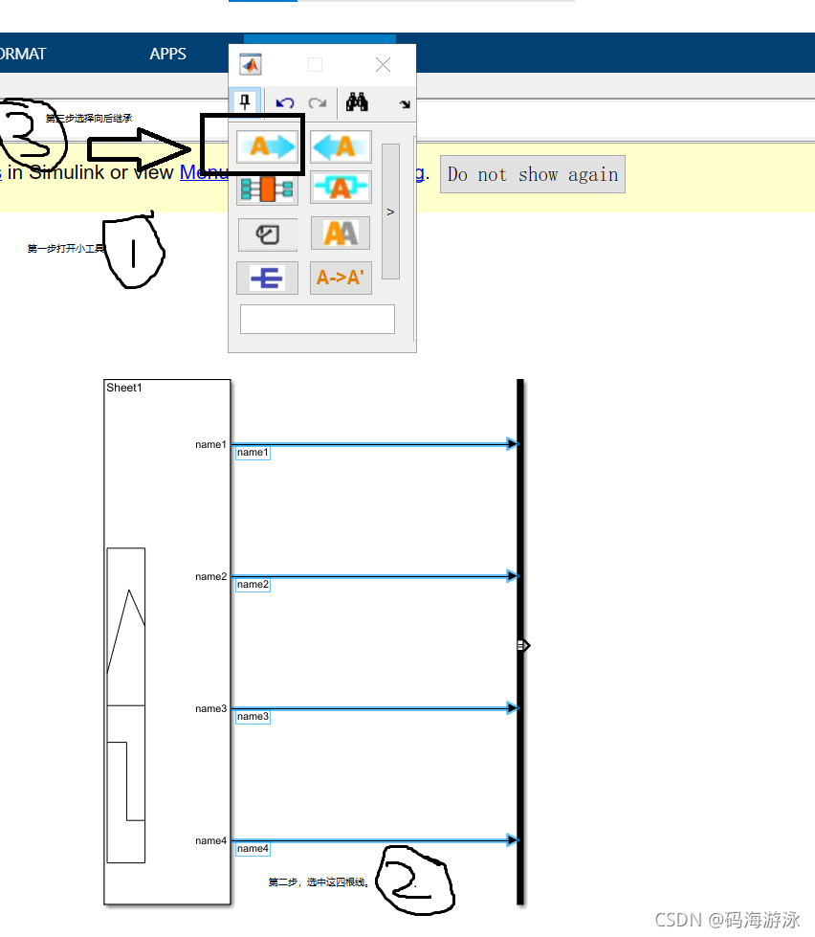Click the name4 port text inside Sheet1
815x937 pixels.
pos(210,840)
